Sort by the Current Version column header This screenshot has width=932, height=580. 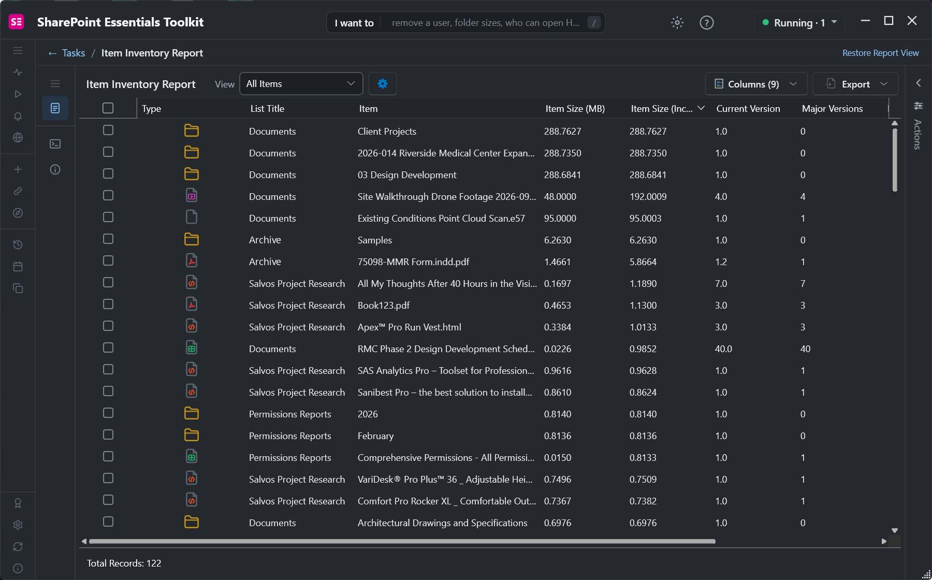[748, 109]
